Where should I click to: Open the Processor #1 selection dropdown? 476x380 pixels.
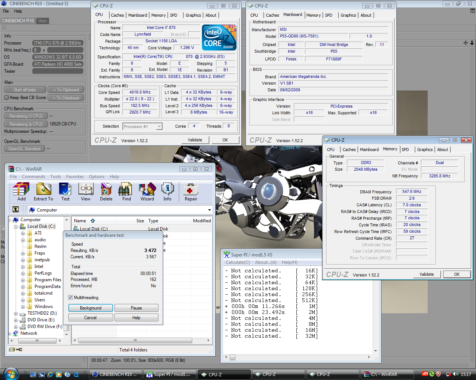click(x=159, y=127)
